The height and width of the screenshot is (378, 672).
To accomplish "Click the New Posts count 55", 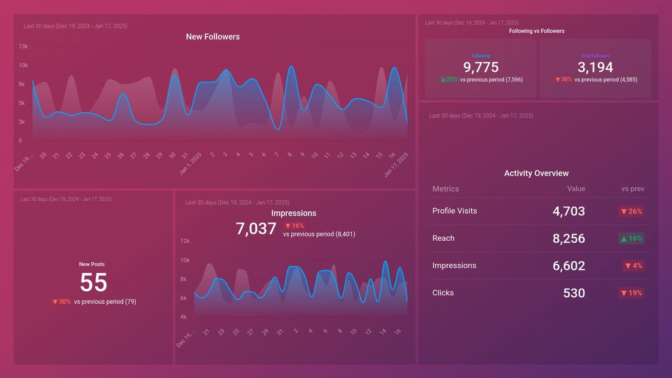I will (x=93, y=282).
